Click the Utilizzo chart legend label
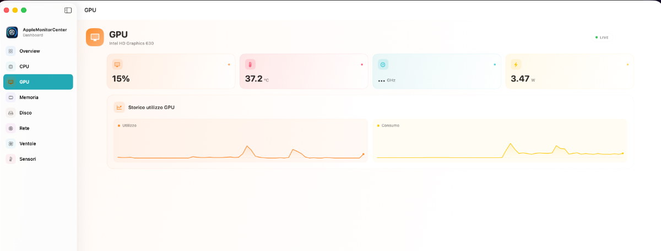 coord(129,125)
